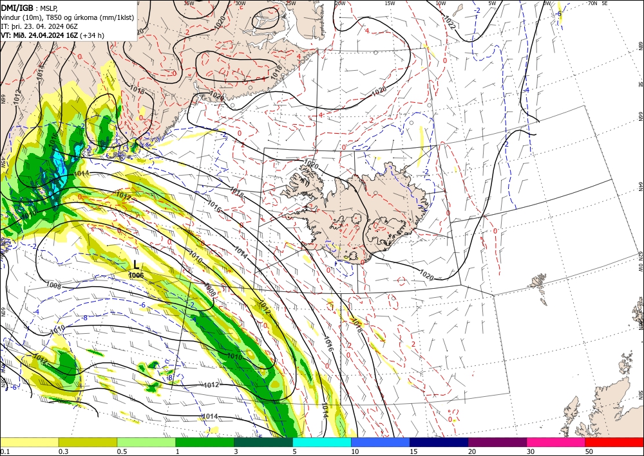Click the olive 0.3–0.5 mm legend swatch
This screenshot has height=456, width=644.
point(88,442)
